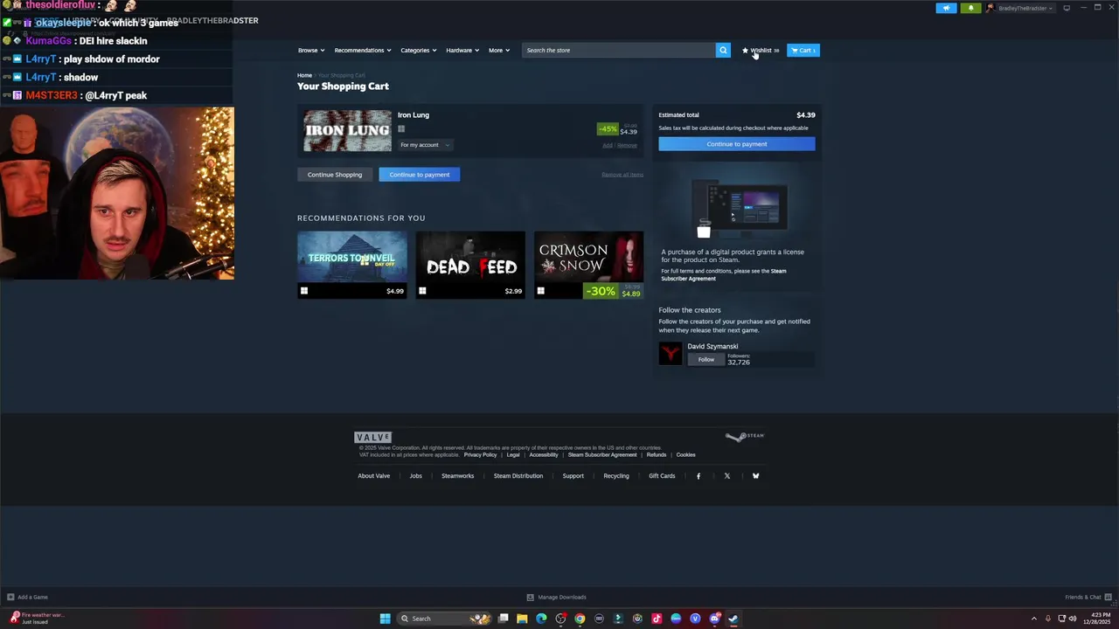Open the Iron Lung cart thumbnail
The width and height of the screenshot is (1119, 629).
click(x=348, y=131)
